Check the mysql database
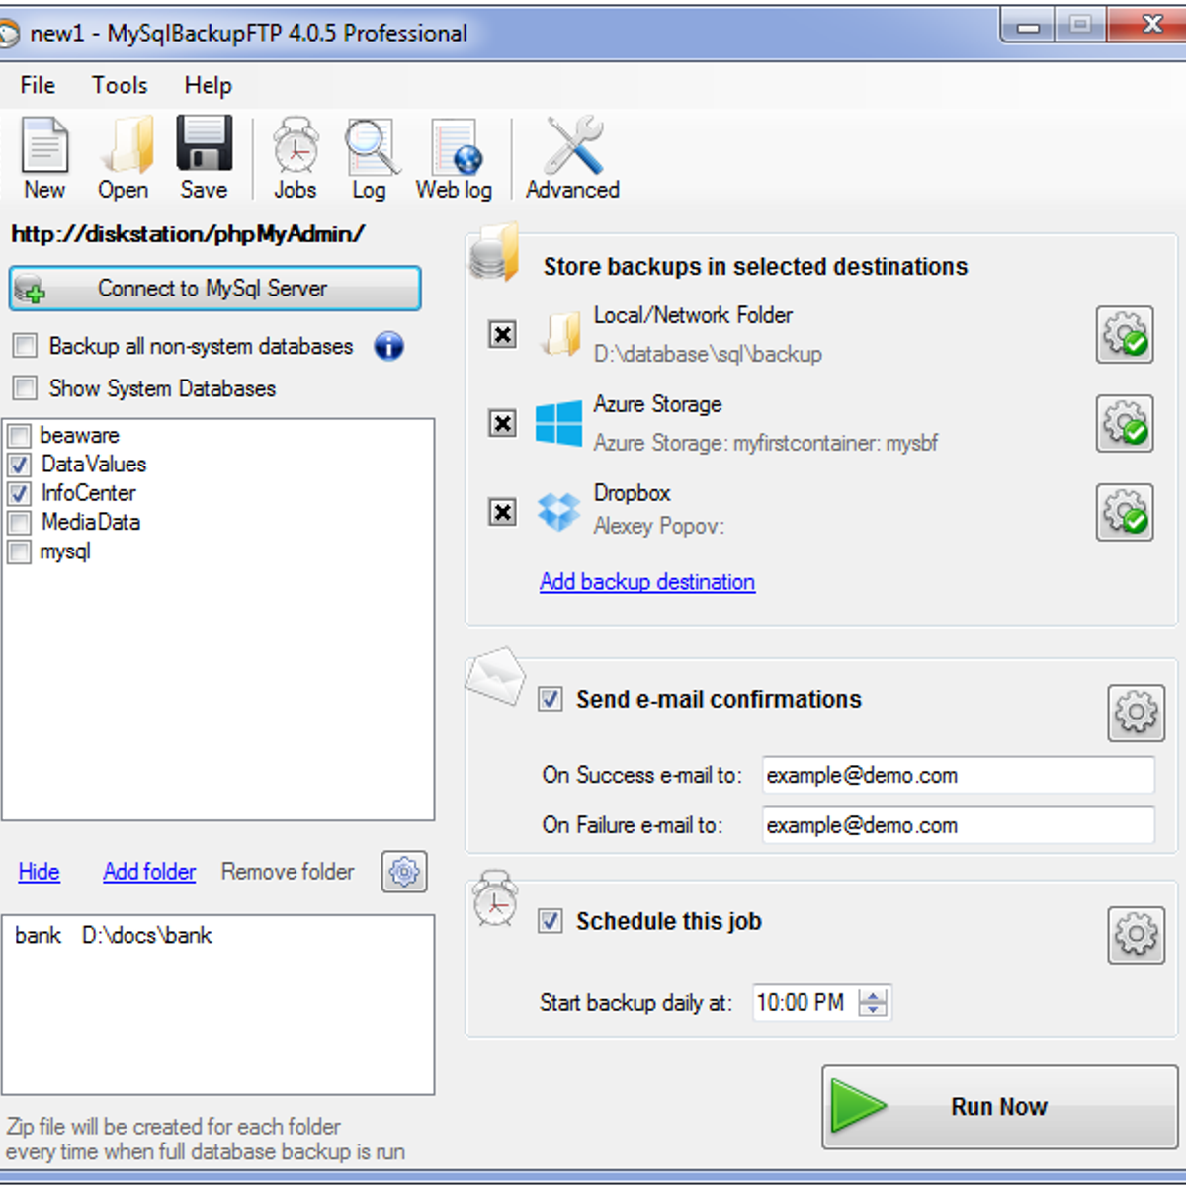This screenshot has height=1186, width=1186. coord(19,551)
